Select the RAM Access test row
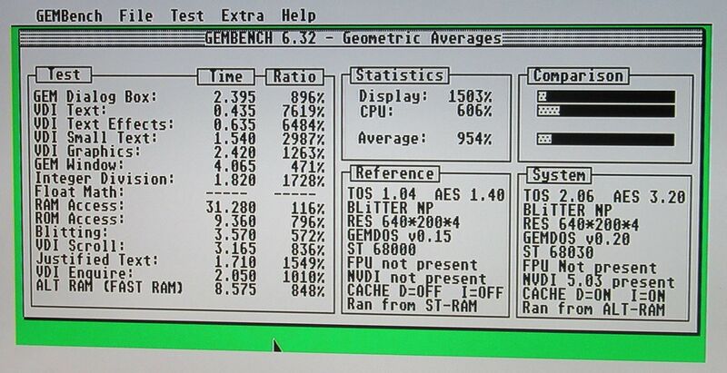This screenshot has width=727, height=373. tap(179, 206)
